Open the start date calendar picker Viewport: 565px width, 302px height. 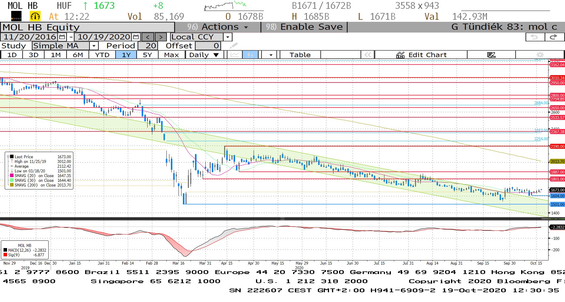[62, 37]
